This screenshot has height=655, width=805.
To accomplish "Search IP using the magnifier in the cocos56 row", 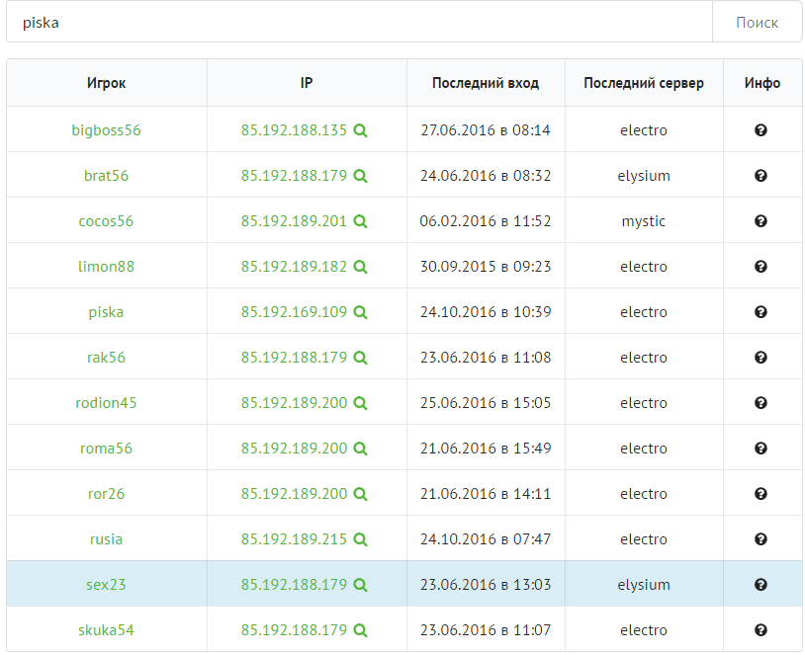I will 360,221.
